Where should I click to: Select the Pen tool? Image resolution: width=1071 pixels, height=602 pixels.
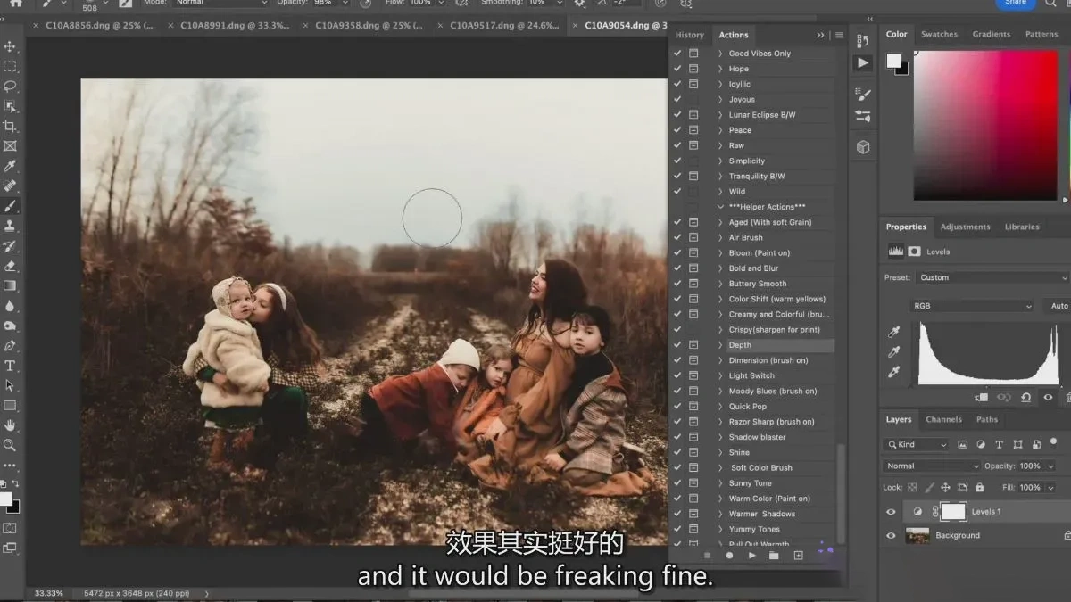point(10,345)
